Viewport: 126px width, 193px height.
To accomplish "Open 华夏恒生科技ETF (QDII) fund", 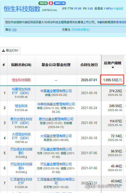I will [x=21, y=91].
